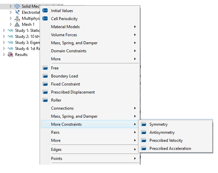Open the Domain Constraints submenu
Image resolution: width=218 pixels, height=173 pixels.
point(69,51)
